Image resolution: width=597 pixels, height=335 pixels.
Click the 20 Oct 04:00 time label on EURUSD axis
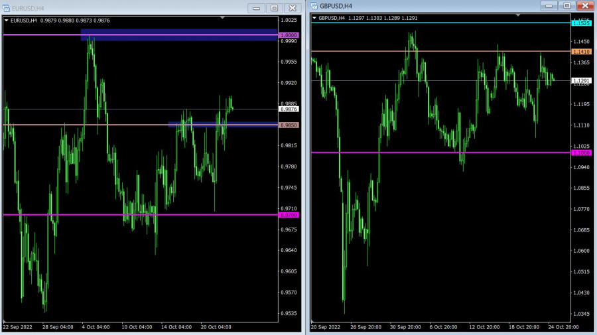tap(216, 327)
